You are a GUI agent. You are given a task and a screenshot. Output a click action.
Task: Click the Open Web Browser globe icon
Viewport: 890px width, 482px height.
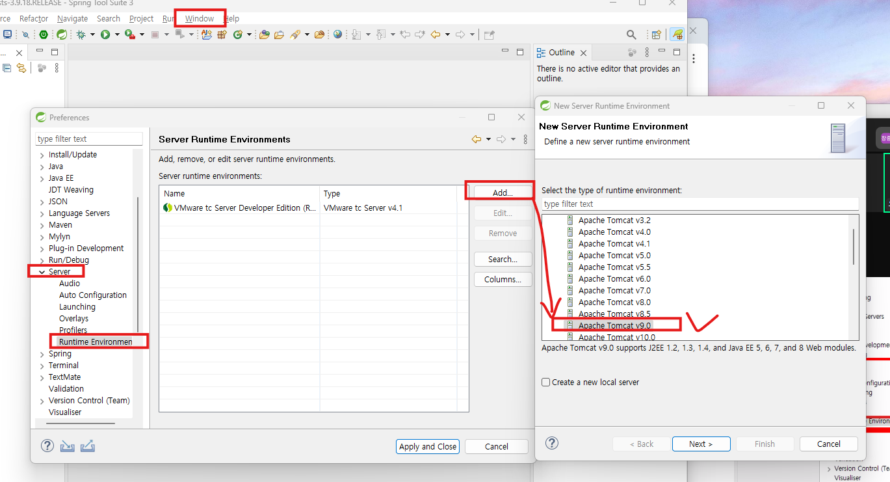pyautogui.click(x=337, y=34)
